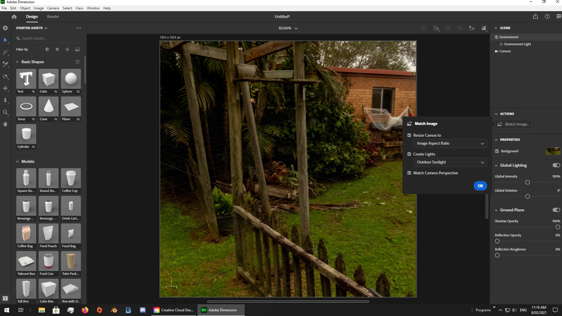Click the Add and Import content icon
The image size is (562, 316).
pos(5,28)
